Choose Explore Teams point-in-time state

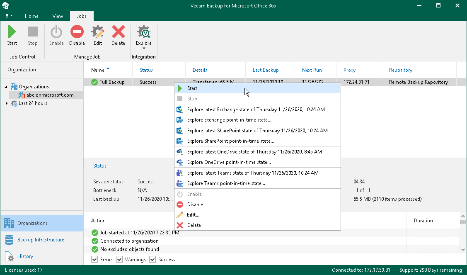click(x=226, y=183)
